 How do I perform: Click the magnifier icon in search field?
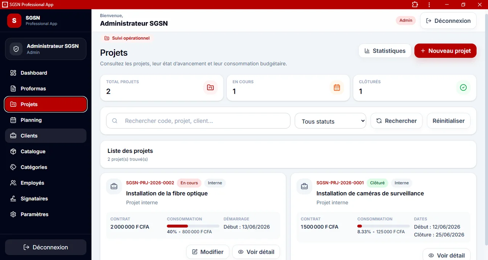pos(115,121)
